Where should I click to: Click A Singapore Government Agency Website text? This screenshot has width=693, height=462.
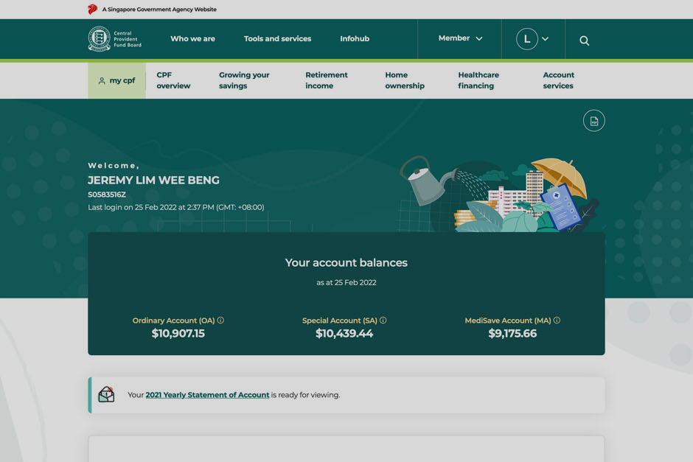tap(159, 10)
